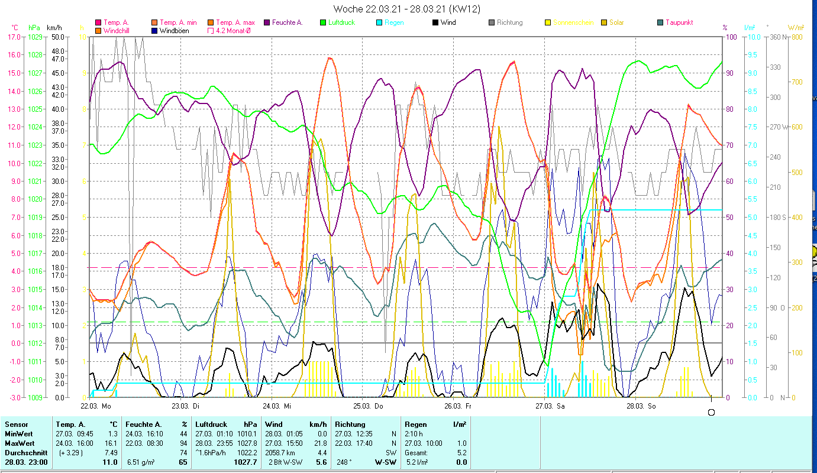Click the green 'hPa' axis unit label above the chart

(34, 28)
